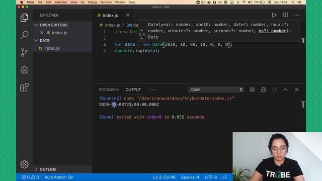Maximize the panel with up chevron
Screen dimensions: 322x181
(285, 89)
